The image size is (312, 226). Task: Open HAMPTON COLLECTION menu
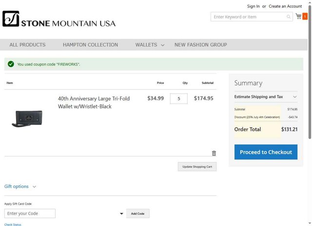[x=90, y=45]
